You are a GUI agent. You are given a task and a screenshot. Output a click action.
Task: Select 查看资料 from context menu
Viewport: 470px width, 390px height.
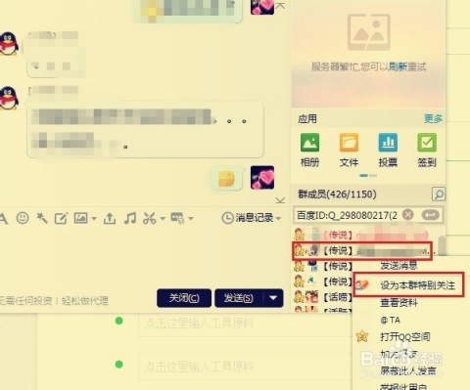tap(399, 303)
